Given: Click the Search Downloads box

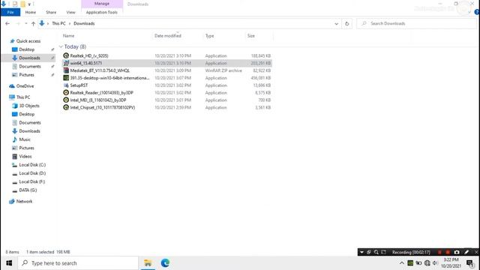Looking at the screenshot, I should (416, 23).
